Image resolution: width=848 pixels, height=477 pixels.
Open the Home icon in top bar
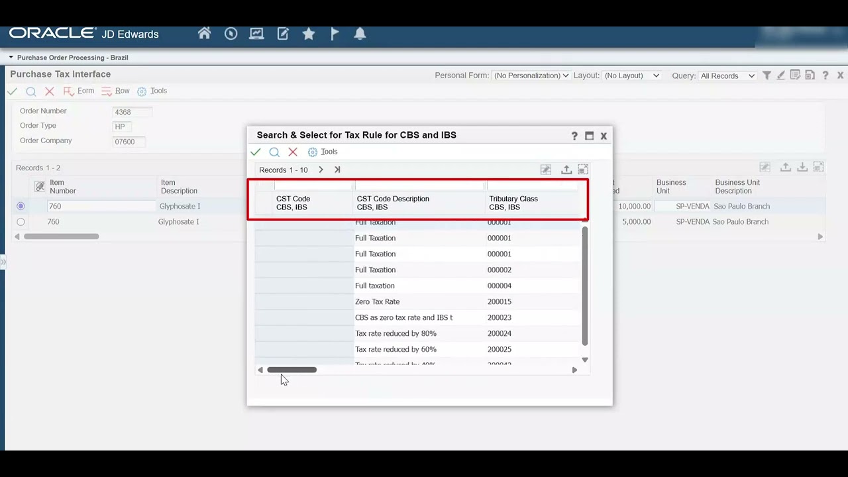point(204,34)
